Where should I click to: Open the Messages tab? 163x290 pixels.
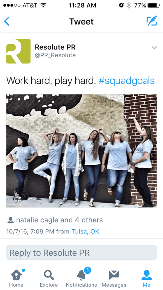click(114, 278)
